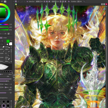The height and width of the screenshot is (108, 108).
Task: Select the green foreground color swatch
Action: click(x=8, y=41)
